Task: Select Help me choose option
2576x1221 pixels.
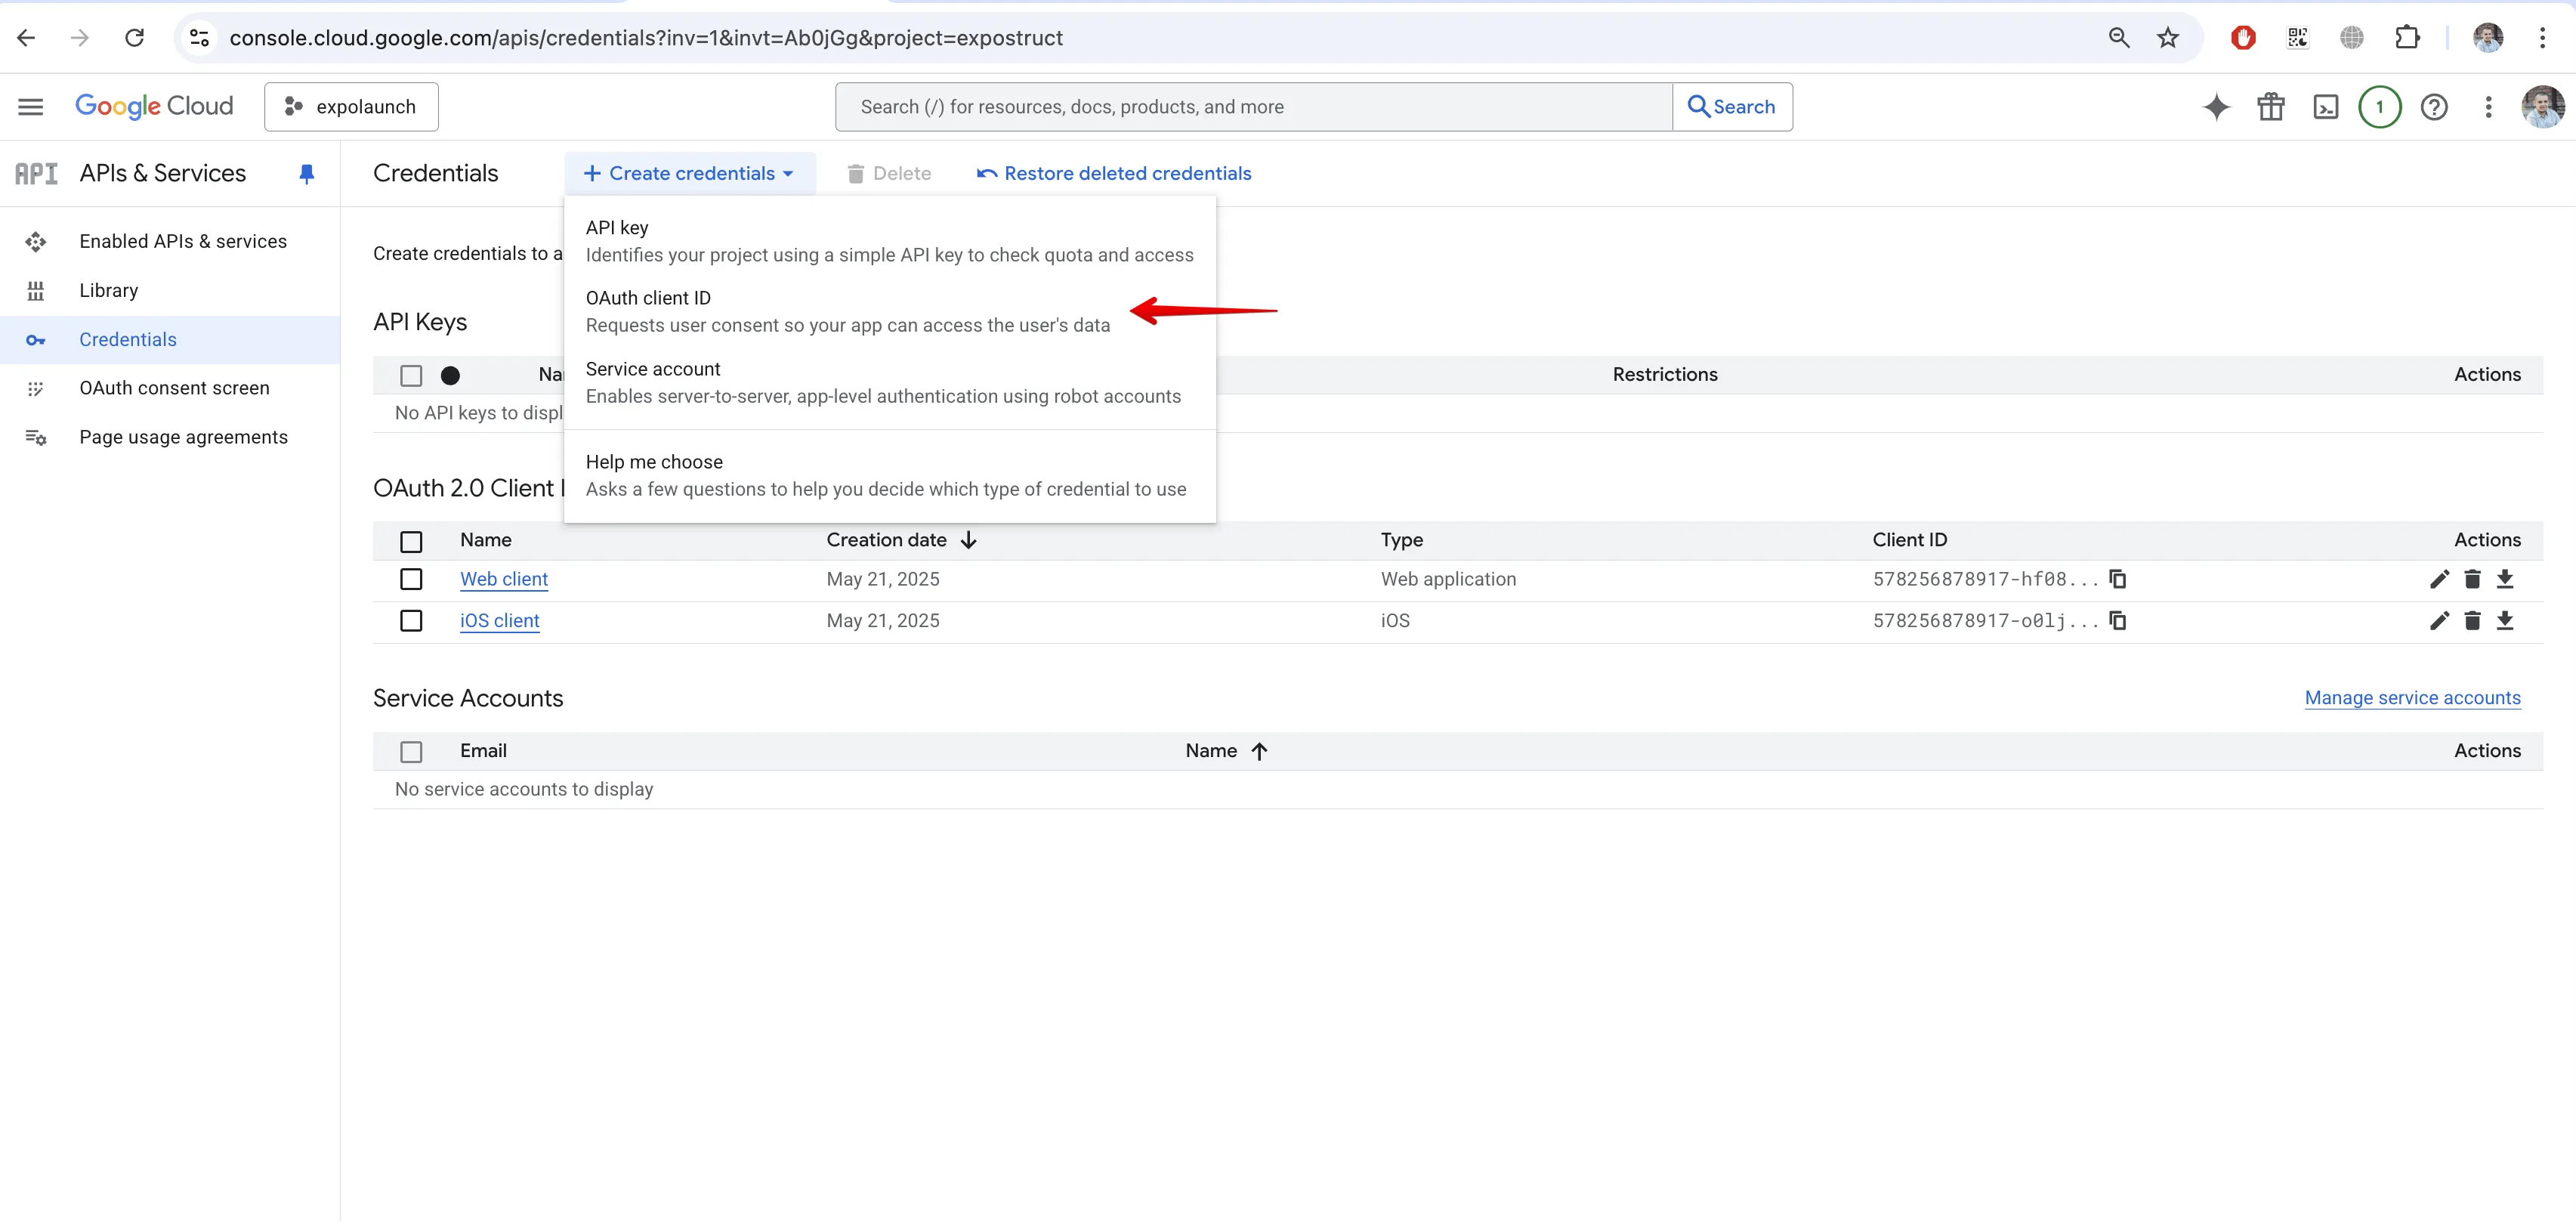Action: (889, 475)
